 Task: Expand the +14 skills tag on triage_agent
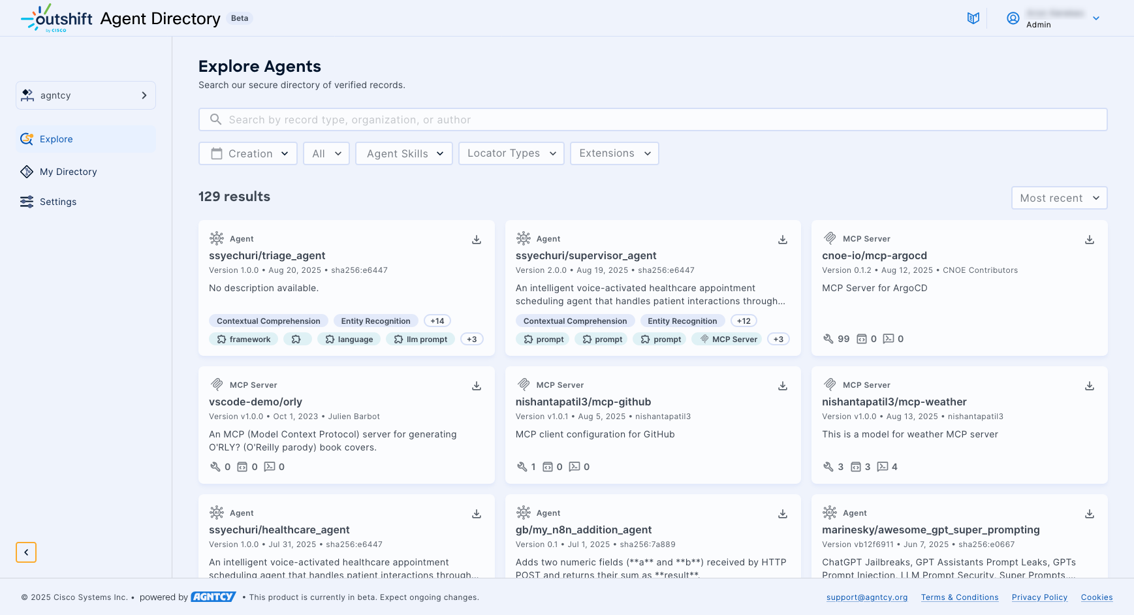pyautogui.click(x=437, y=321)
